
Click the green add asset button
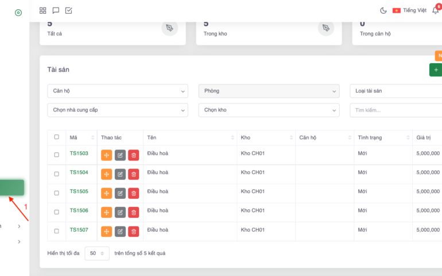(x=436, y=70)
